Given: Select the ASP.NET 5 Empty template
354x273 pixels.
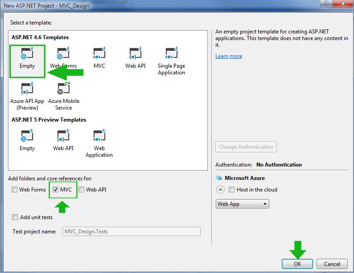Looking at the screenshot, I should click(x=27, y=140).
